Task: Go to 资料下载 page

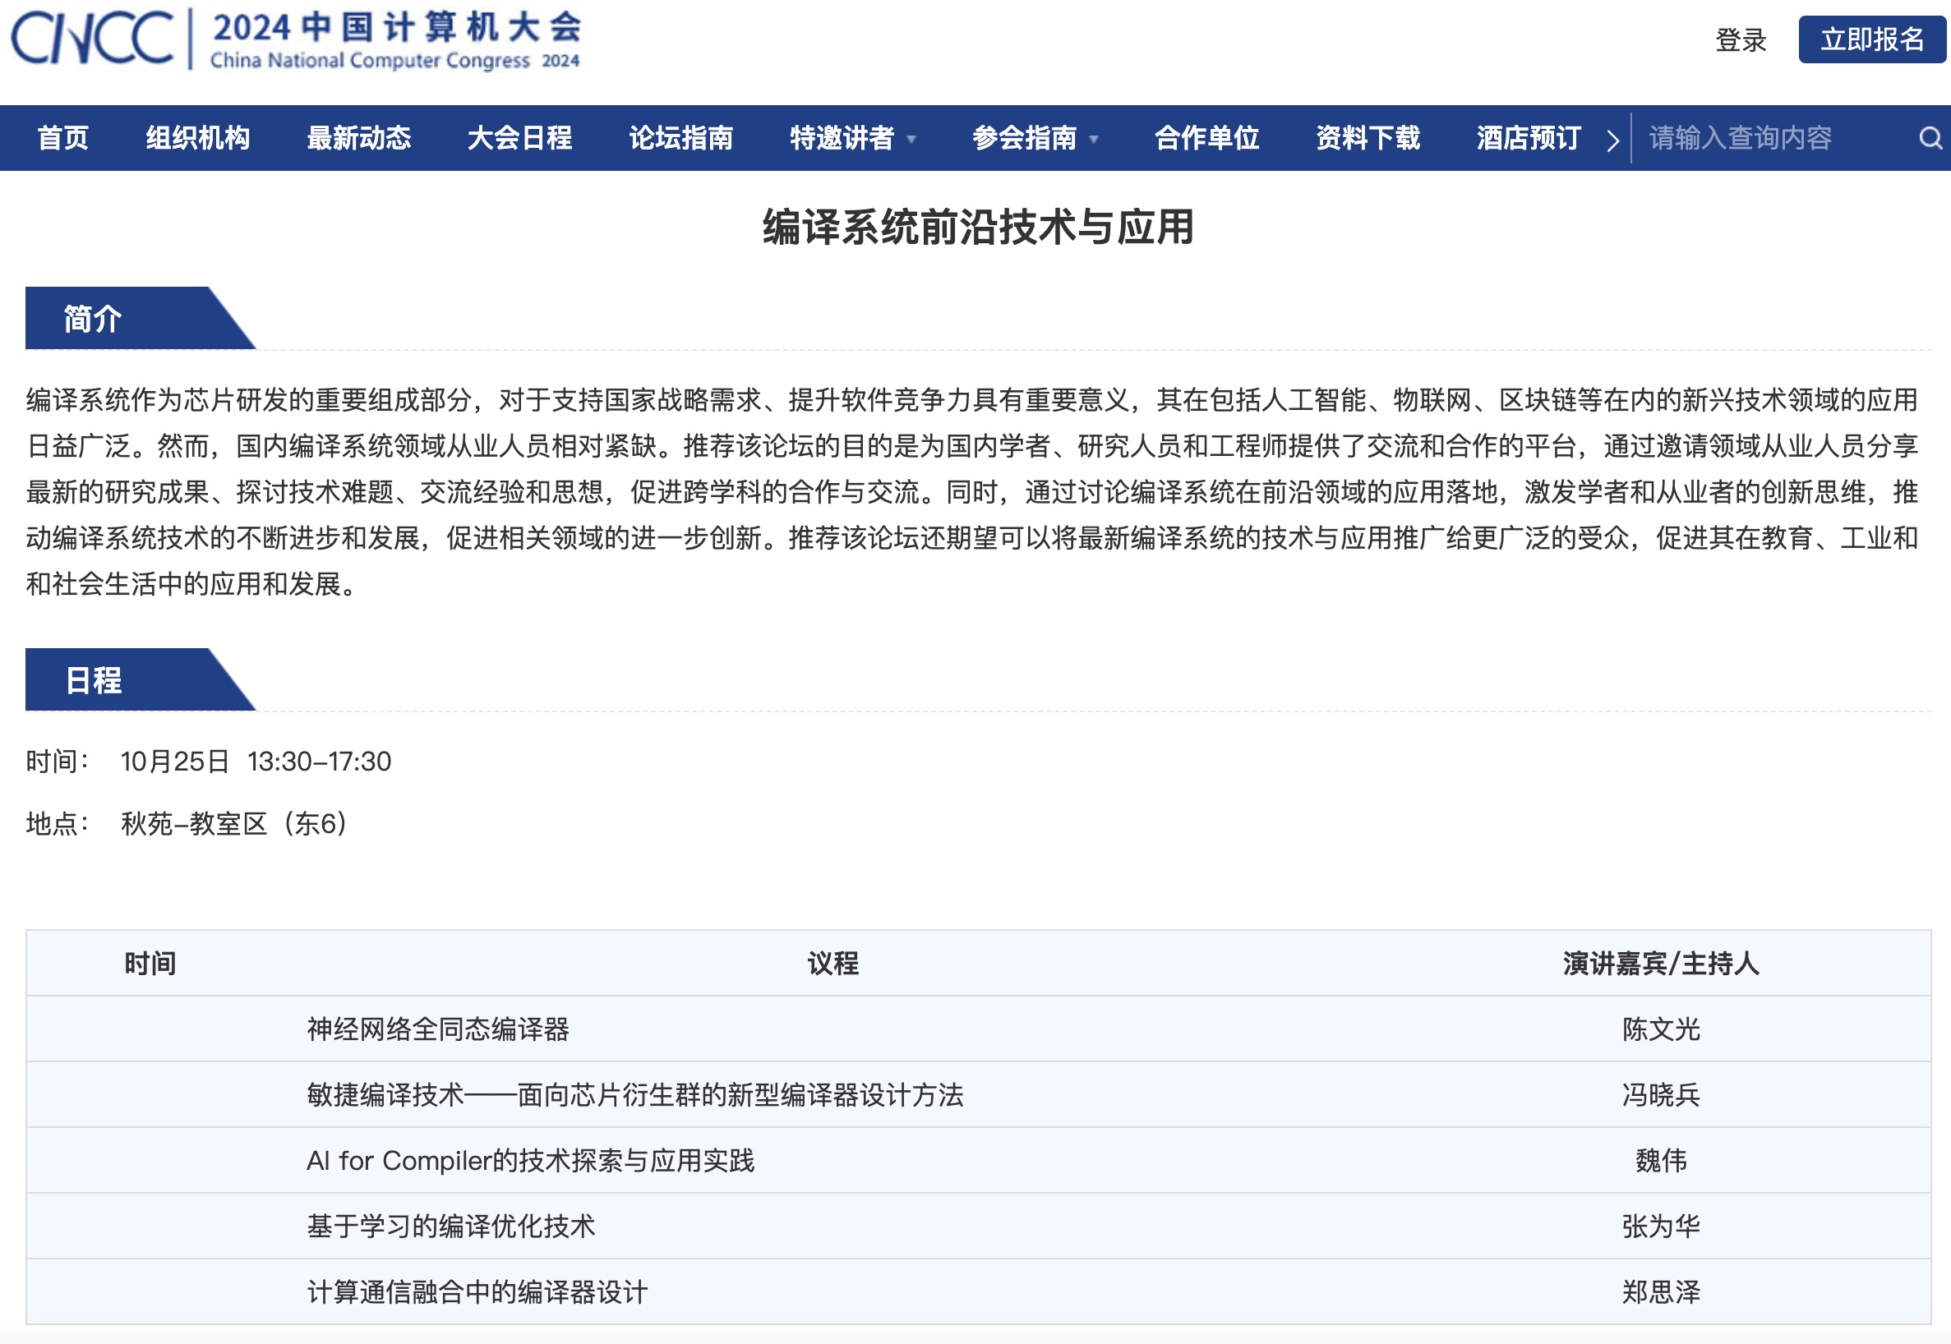Action: (1368, 138)
